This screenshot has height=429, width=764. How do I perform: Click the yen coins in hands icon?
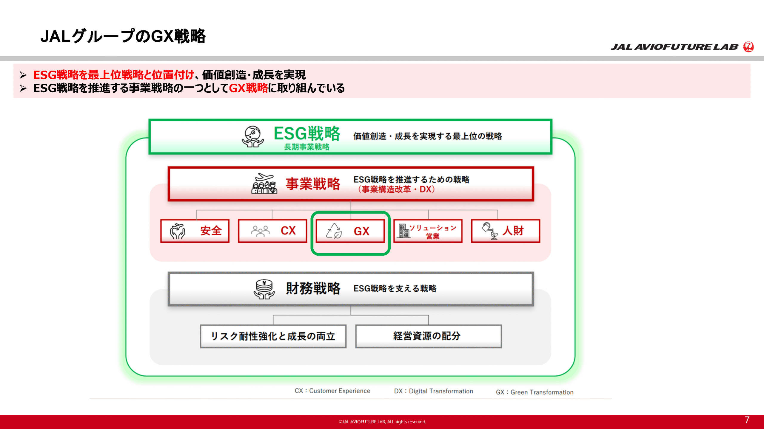(264, 289)
